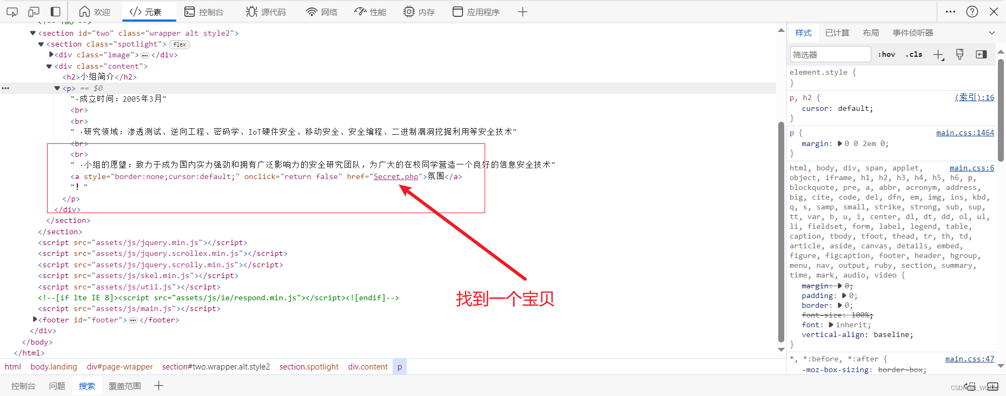Toggle computed styles sidebar icon
The image size is (1006, 396).
pos(981,54)
